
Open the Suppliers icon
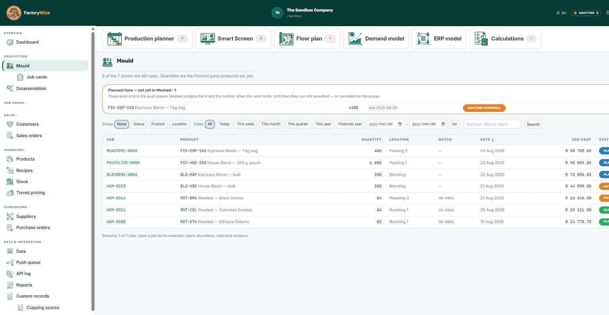click(x=10, y=216)
